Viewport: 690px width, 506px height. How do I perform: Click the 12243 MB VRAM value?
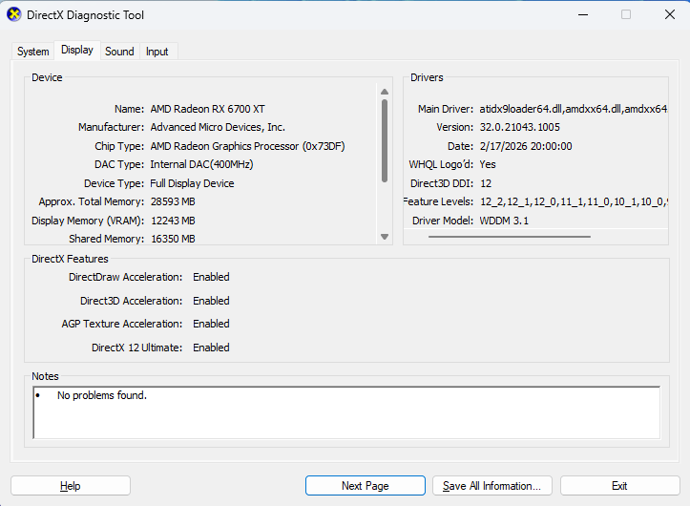pos(173,221)
